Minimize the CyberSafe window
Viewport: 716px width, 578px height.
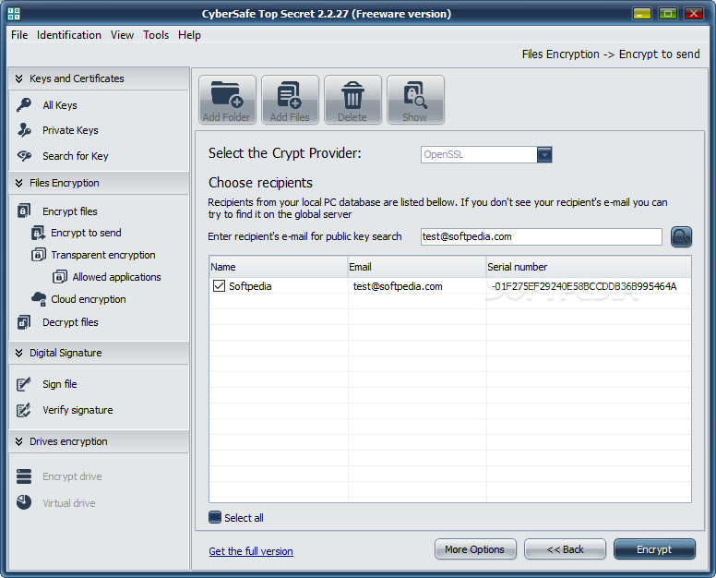pos(641,14)
